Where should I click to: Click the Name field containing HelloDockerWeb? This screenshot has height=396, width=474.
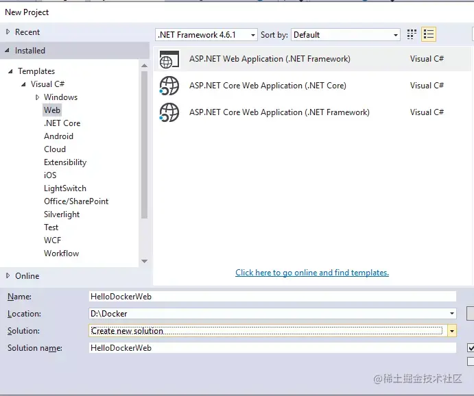(x=272, y=297)
